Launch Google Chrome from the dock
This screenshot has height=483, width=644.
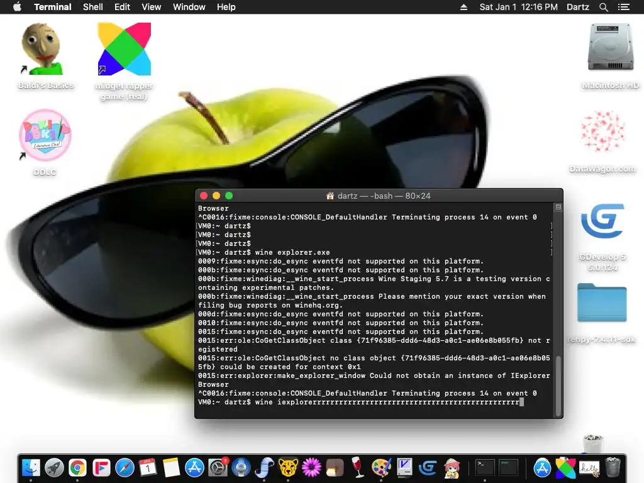pyautogui.click(x=77, y=467)
